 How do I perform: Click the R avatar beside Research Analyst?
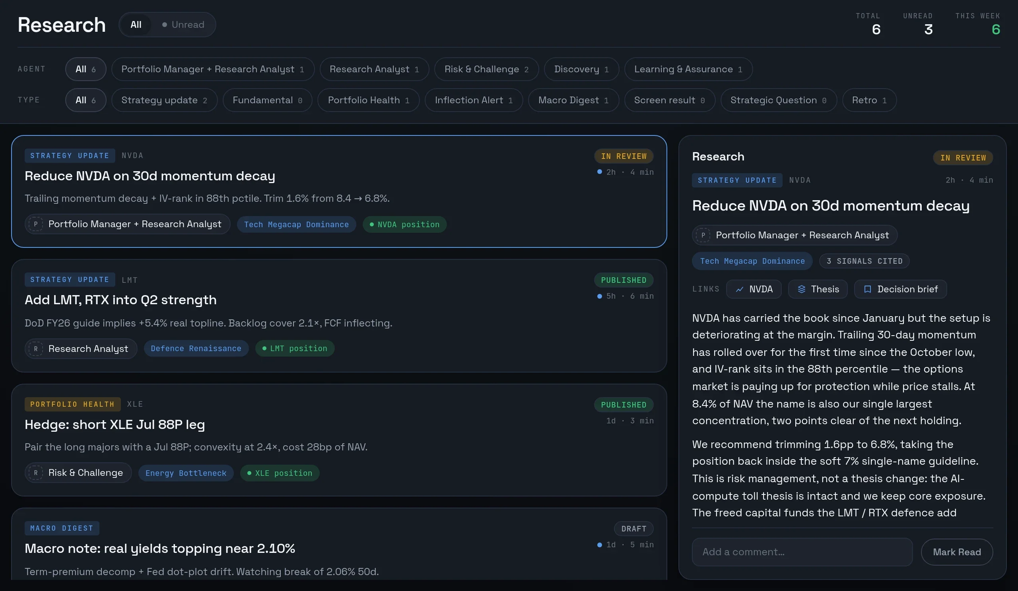tap(35, 349)
